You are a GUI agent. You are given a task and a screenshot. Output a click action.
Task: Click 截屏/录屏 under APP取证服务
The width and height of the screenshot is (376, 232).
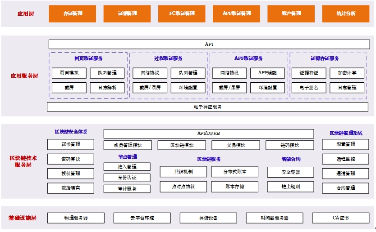(x=229, y=88)
